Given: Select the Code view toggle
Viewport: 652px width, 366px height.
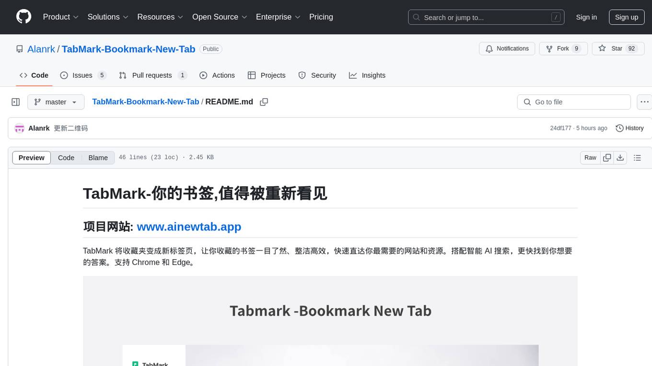Looking at the screenshot, I should click(66, 158).
